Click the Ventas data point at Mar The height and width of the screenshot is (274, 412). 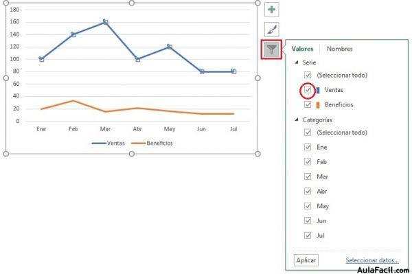click(x=105, y=22)
